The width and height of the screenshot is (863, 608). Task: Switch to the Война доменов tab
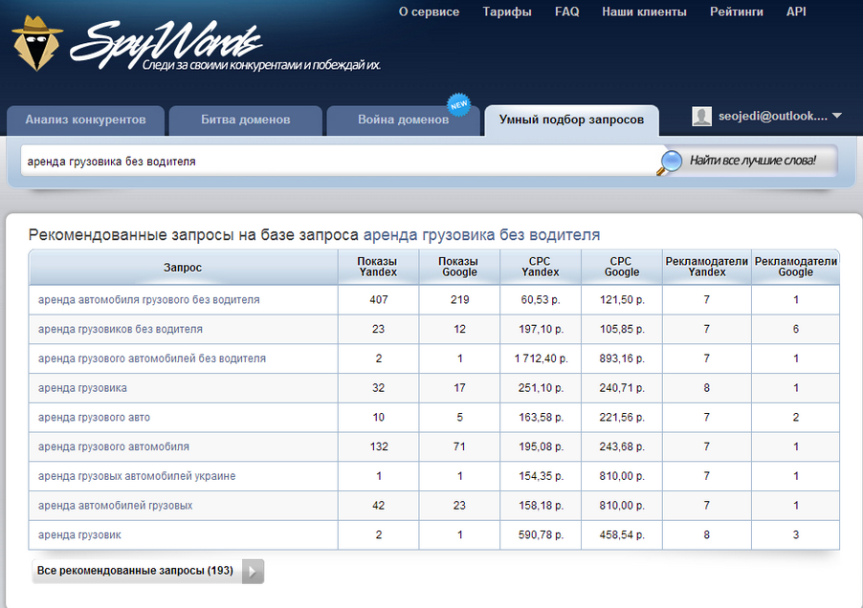404,119
